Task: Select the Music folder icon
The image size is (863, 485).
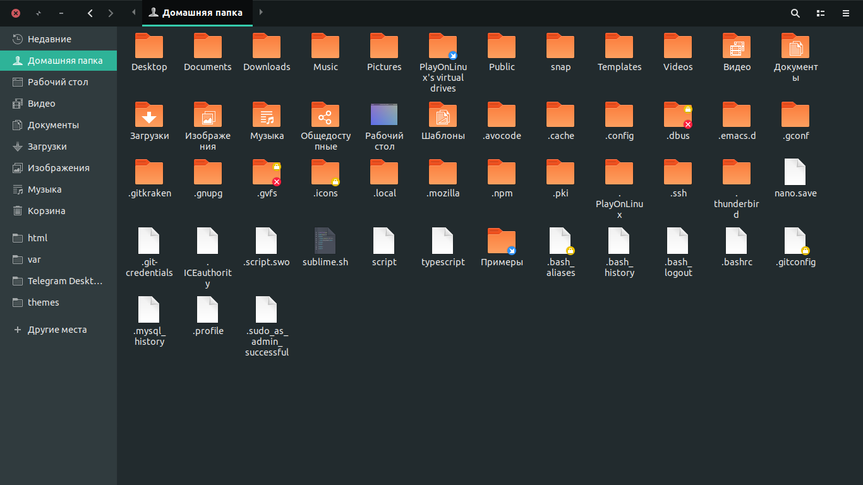Action: click(x=325, y=45)
